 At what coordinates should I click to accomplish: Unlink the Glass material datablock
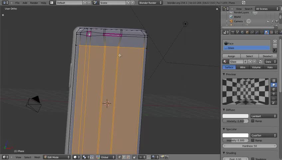[254, 62]
